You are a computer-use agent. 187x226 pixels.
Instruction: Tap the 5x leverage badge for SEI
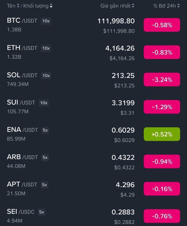(x=42, y=212)
